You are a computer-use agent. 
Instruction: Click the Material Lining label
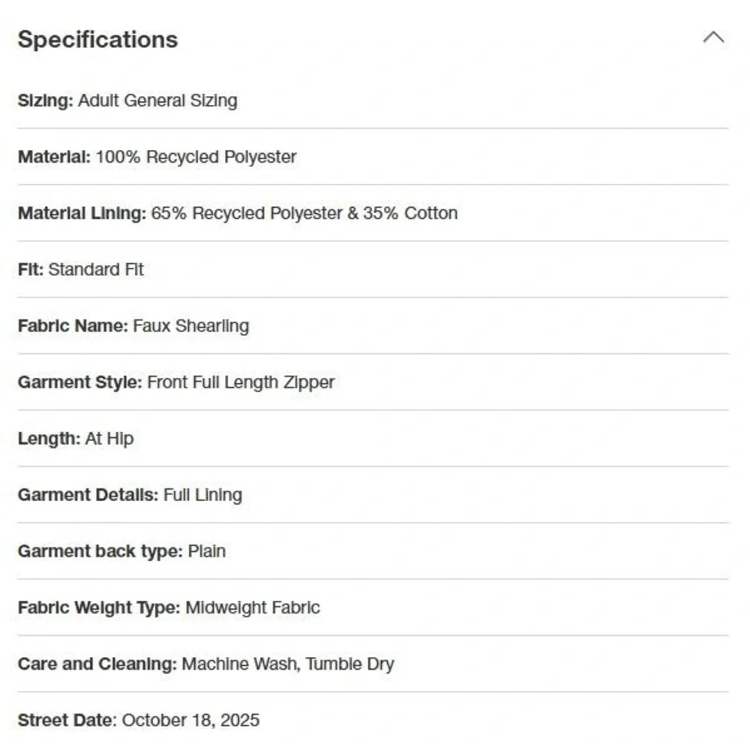[82, 213]
